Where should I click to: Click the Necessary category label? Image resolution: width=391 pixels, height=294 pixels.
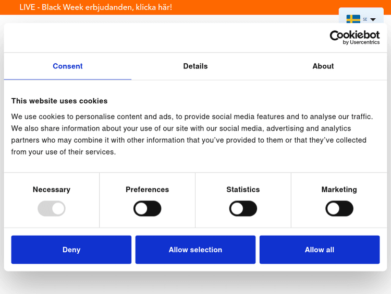52,190
